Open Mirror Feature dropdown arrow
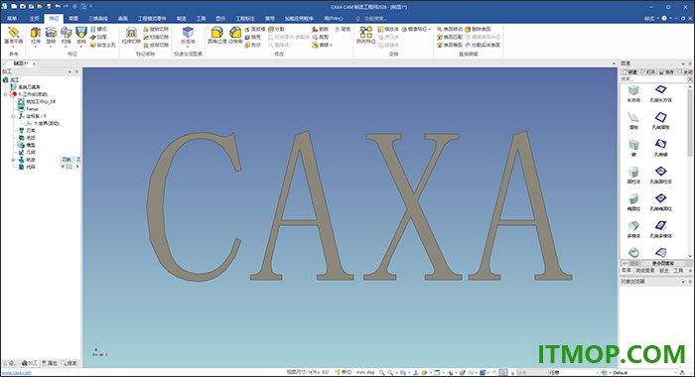Viewport: 695px width, 377px height. coord(430,29)
